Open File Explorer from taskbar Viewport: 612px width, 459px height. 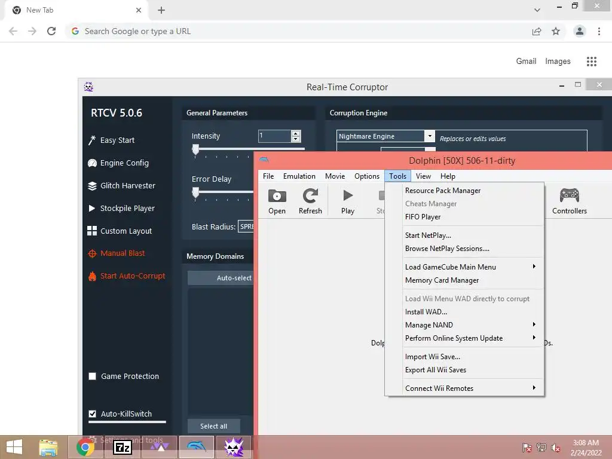click(48, 447)
